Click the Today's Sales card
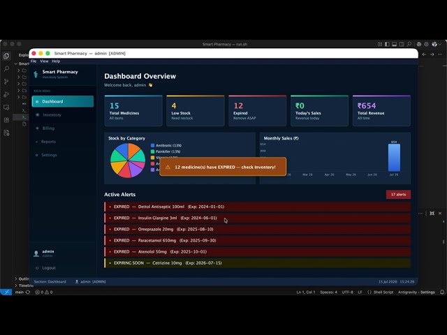Image resolution: width=447 pixels, height=335 pixels. (x=319, y=111)
